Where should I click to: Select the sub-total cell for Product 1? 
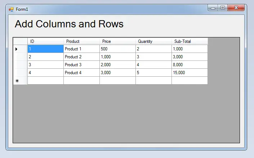tap(190, 49)
